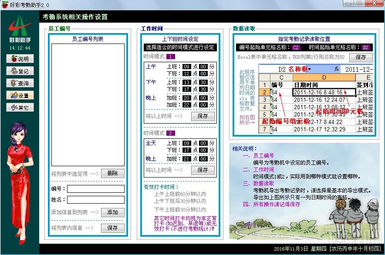Close the 好彩考勤助手 window
The height and width of the screenshot is (255, 385).
click(375, 3)
